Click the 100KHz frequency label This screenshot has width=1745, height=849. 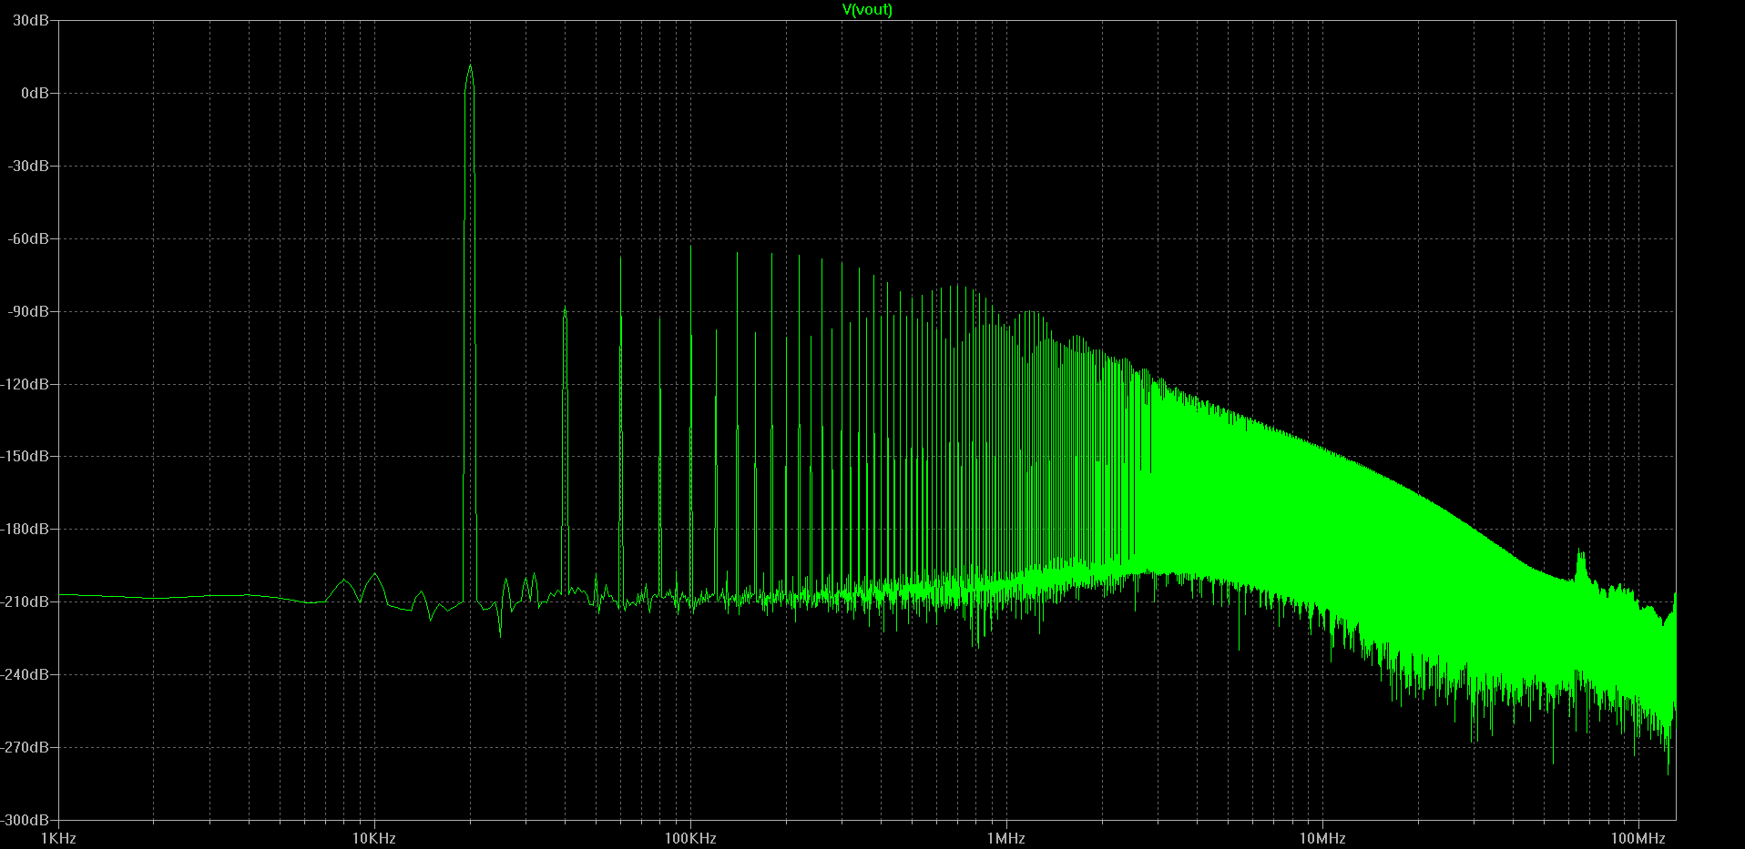[690, 838]
